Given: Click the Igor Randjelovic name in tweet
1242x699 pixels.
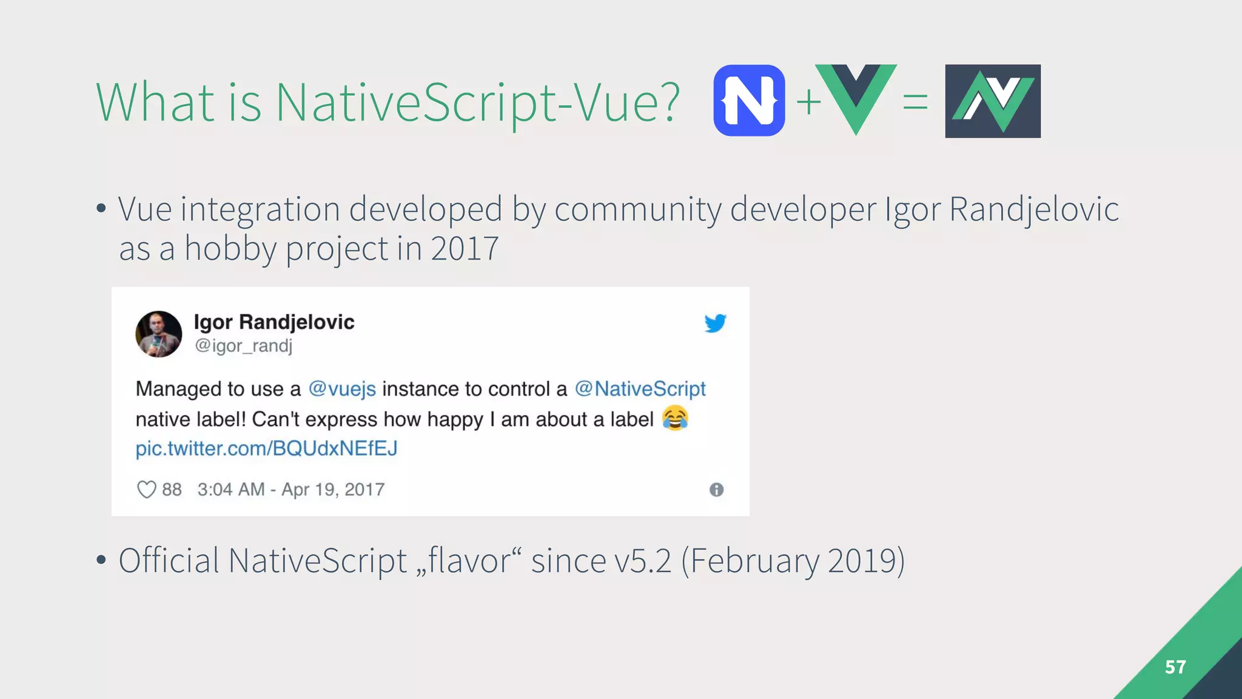Looking at the screenshot, I should (x=274, y=322).
